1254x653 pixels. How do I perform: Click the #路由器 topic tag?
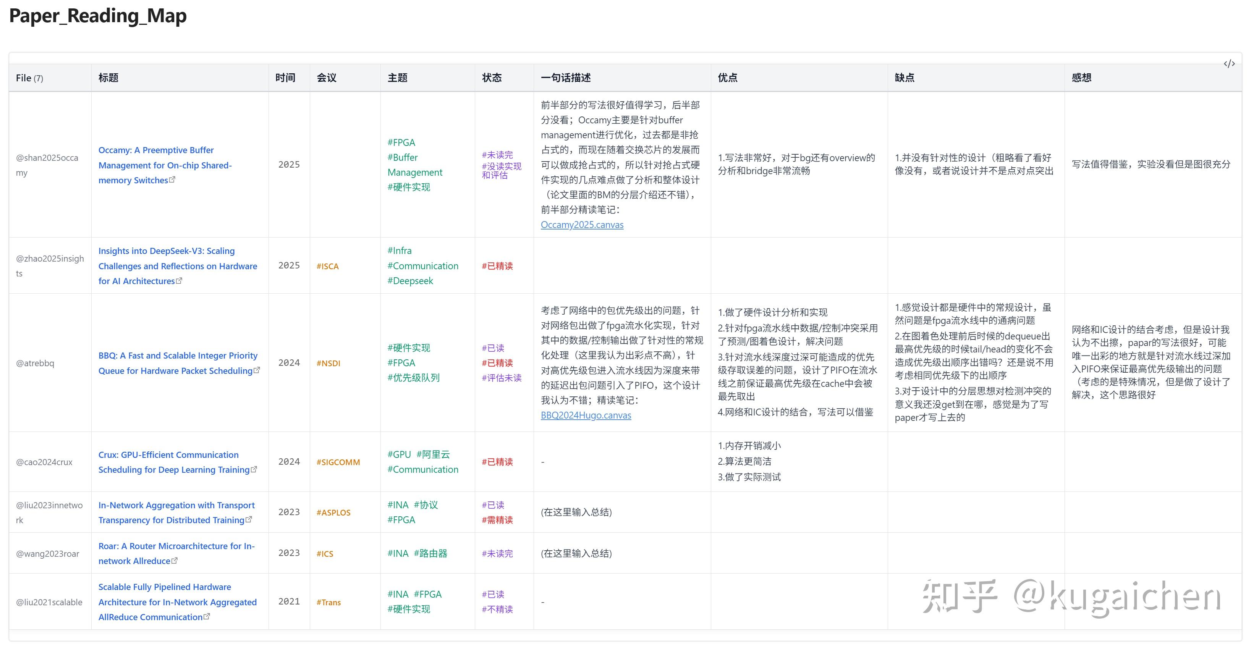click(x=430, y=553)
